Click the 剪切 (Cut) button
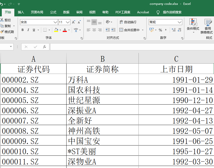 coord(6,20)
